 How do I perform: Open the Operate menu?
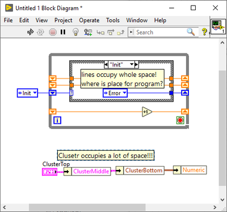[89, 20]
